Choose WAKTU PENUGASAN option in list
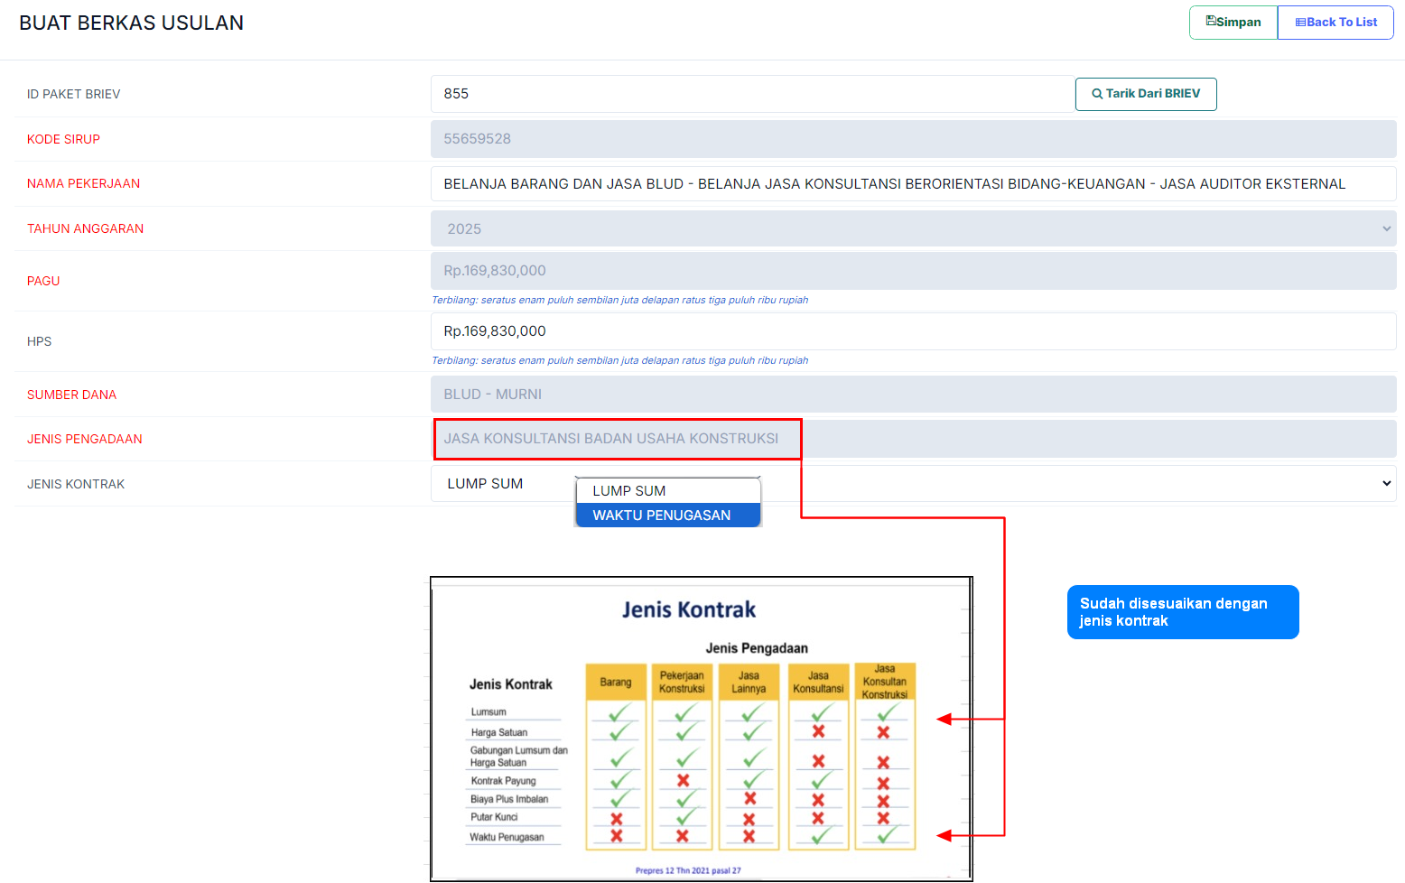 pos(668,516)
